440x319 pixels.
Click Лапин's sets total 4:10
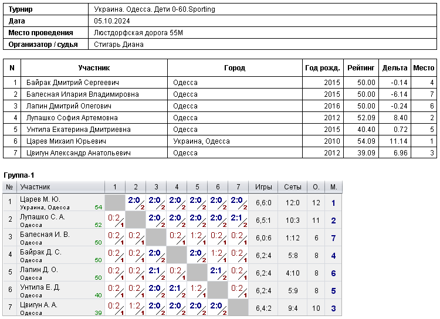[293, 273]
